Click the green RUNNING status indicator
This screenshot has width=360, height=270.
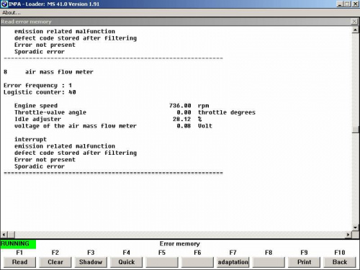(18, 244)
